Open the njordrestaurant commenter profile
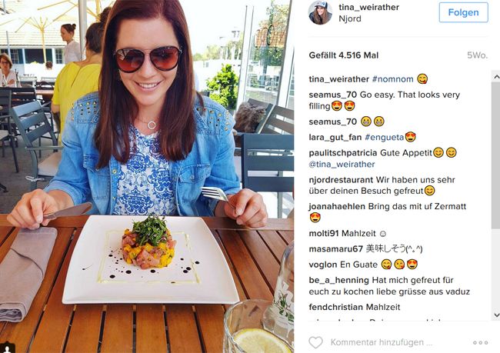This screenshot has height=353, width=500. tap(341, 180)
